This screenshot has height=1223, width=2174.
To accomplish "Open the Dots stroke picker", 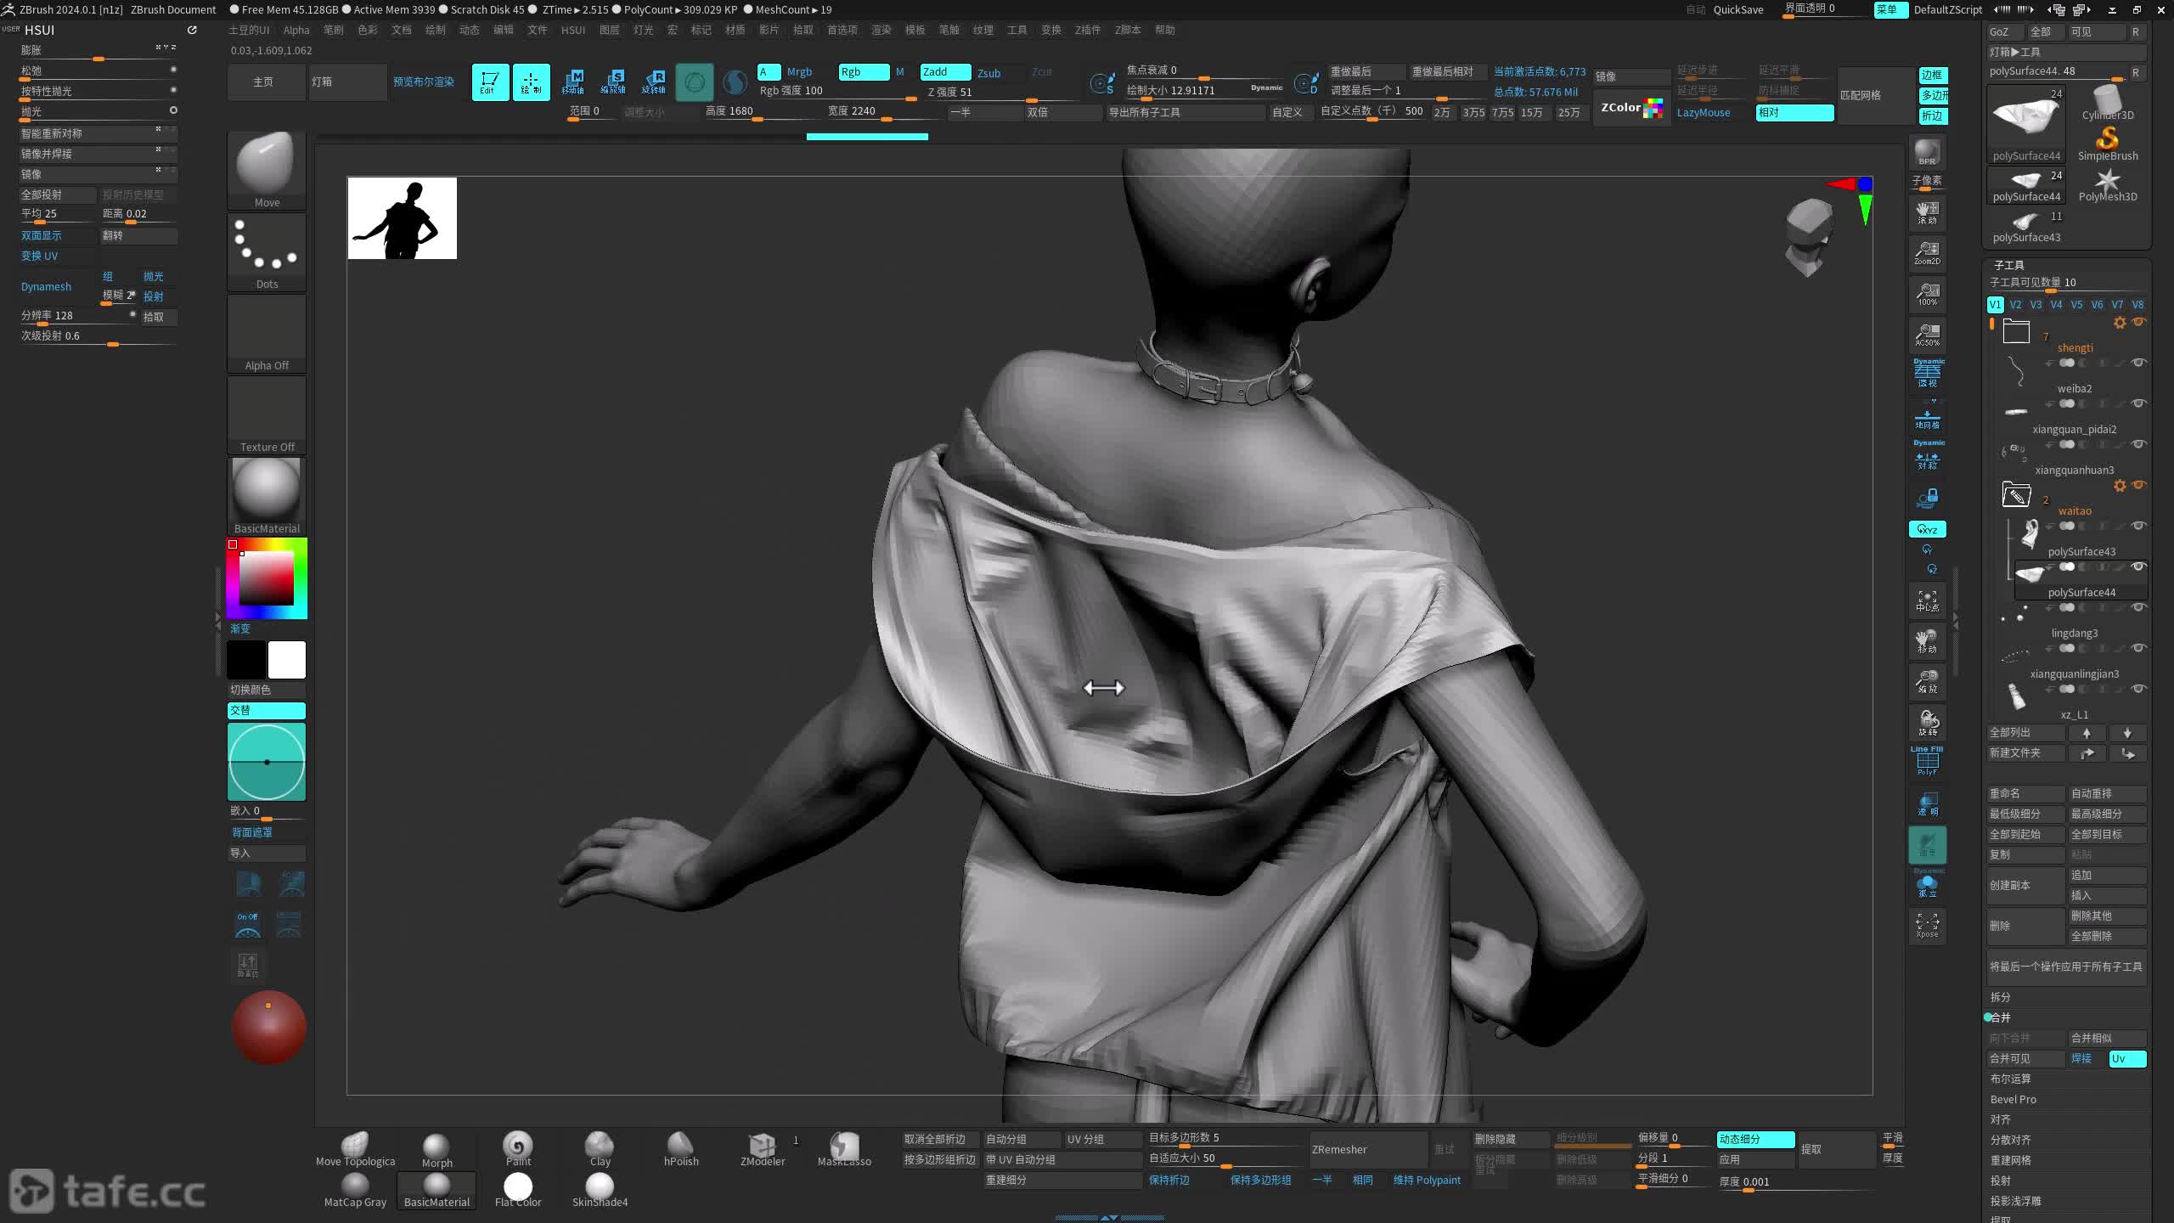I will tap(267, 251).
